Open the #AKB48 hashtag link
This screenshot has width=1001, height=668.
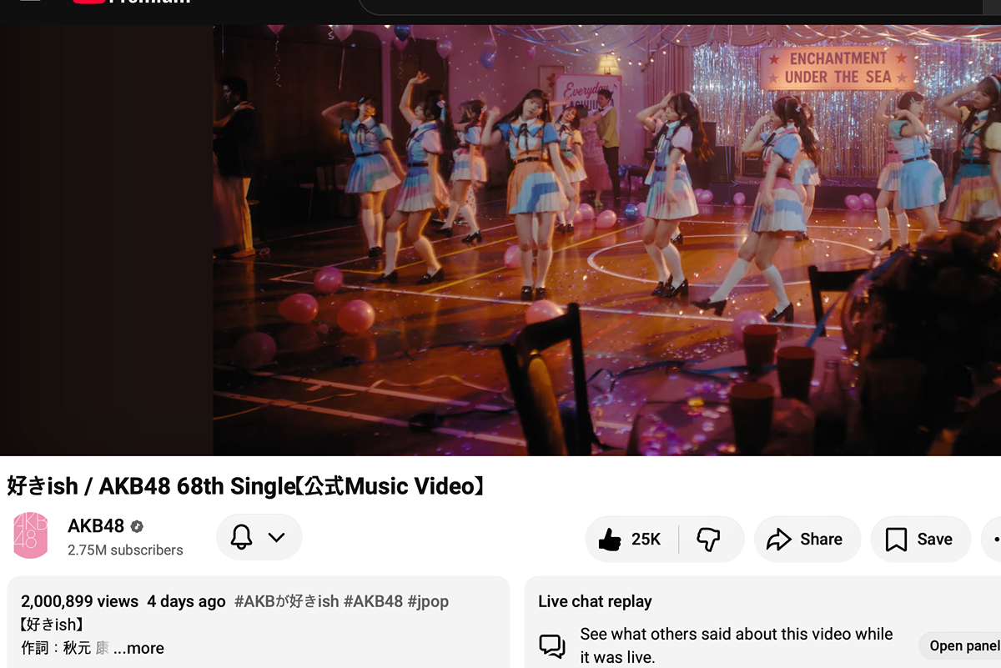tap(373, 601)
